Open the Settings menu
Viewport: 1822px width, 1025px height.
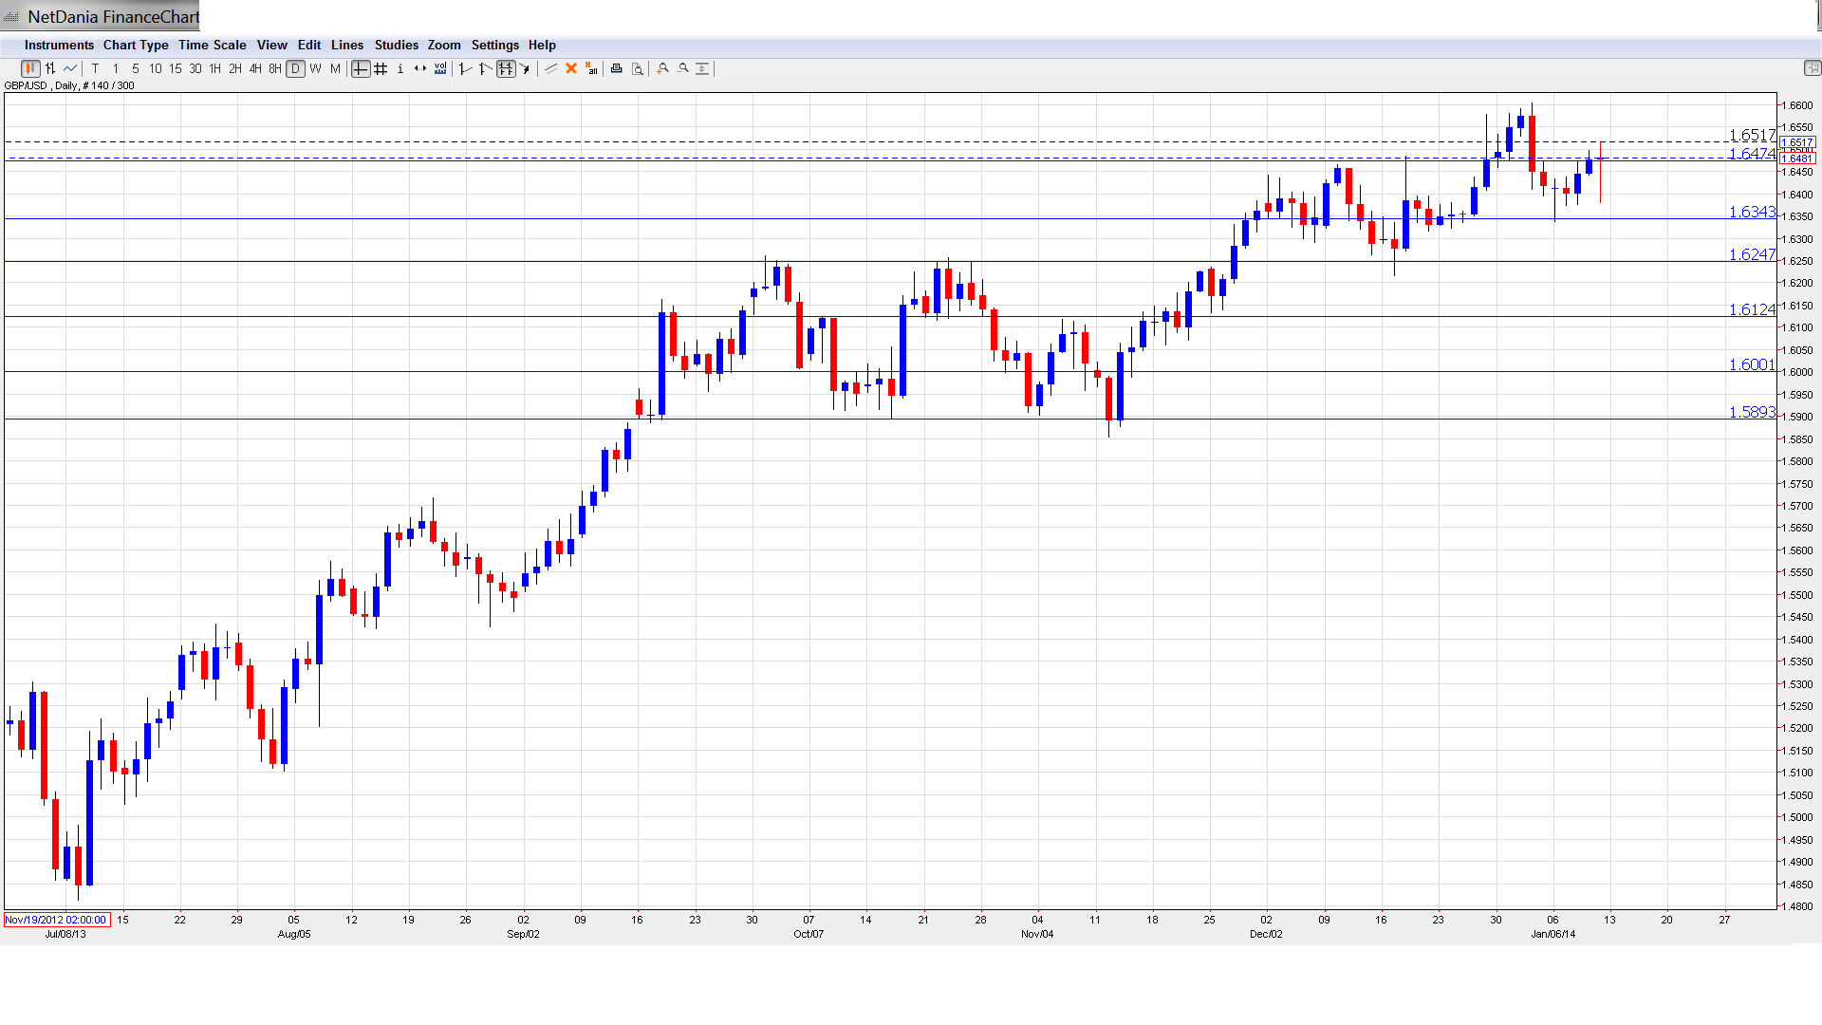[x=494, y=45]
